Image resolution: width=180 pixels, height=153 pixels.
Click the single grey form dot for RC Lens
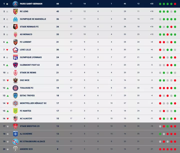[x=171, y=12]
